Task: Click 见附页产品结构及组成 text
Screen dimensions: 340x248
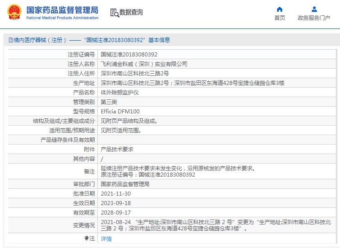Action: (x=129, y=121)
